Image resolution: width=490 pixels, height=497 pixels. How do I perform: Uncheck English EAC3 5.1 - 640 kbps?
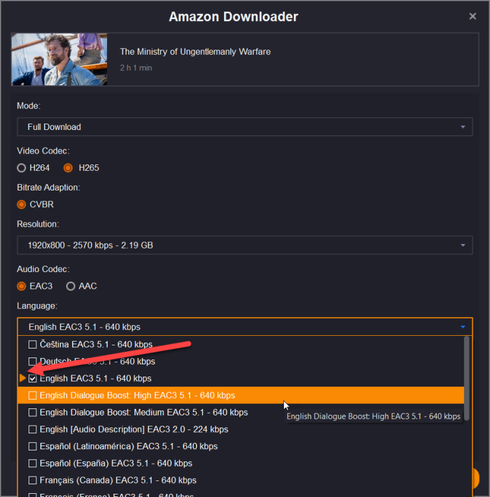[32, 378]
